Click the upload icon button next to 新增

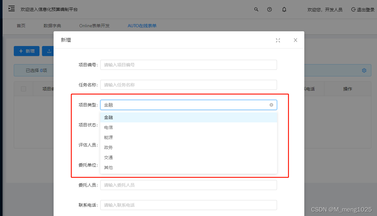click(49, 51)
